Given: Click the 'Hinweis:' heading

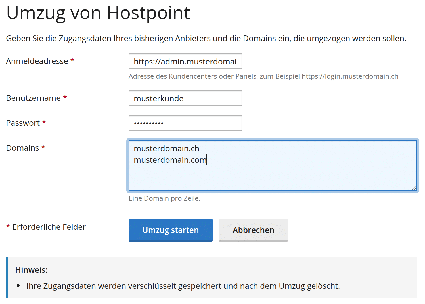Looking at the screenshot, I should click(31, 270).
